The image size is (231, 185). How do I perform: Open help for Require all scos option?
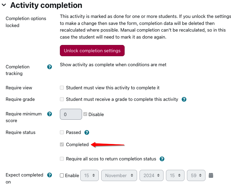point(162,159)
